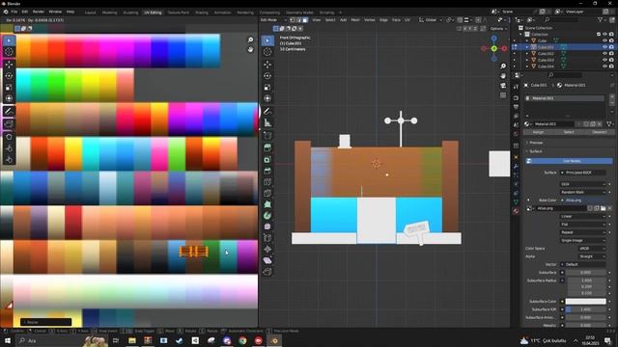
Task: Open the File menu
Action: [x=14, y=12]
